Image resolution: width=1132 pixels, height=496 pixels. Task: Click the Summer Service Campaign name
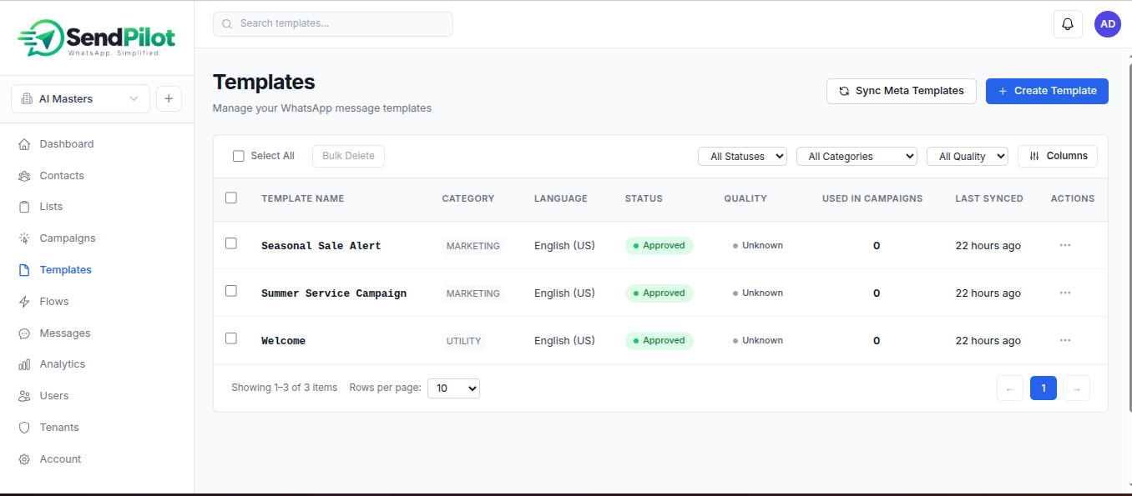coord(334,293)
